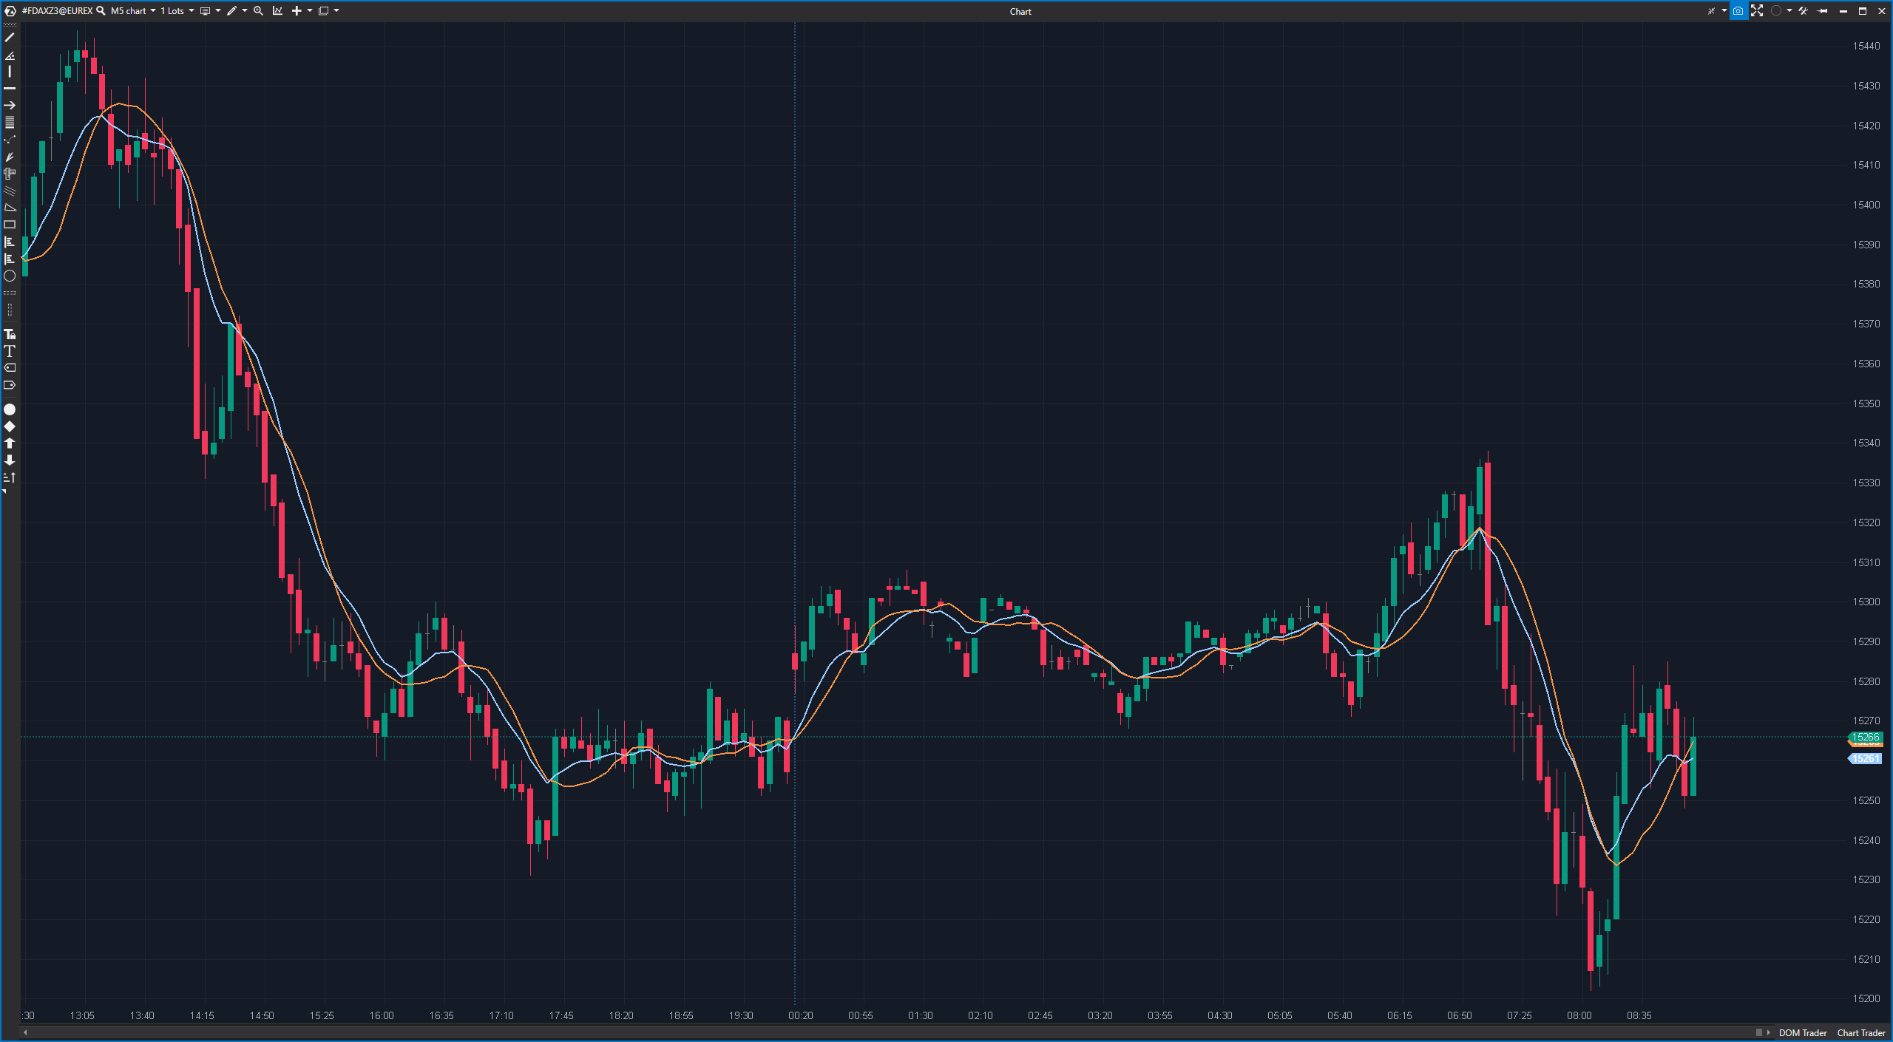Expand the pencil drawing options dropdown
Image resolution: width=1893 pixels, height=1042 pixels.
pyautogui.click(x=245, y=11)
